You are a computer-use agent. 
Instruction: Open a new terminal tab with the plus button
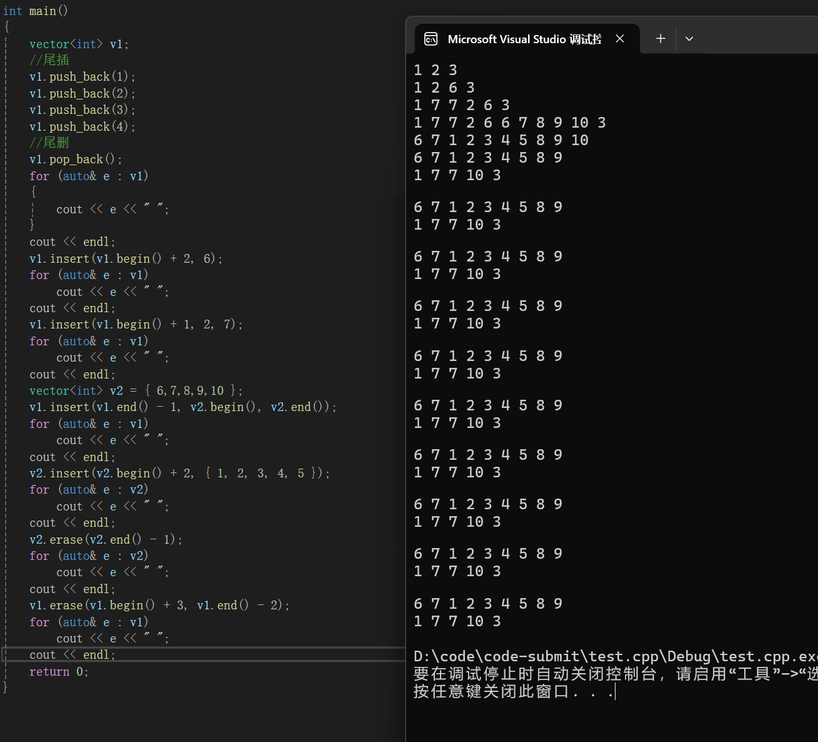[661, 39]
